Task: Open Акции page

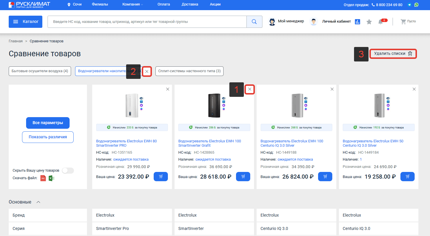Action: [x=215, y=4]
